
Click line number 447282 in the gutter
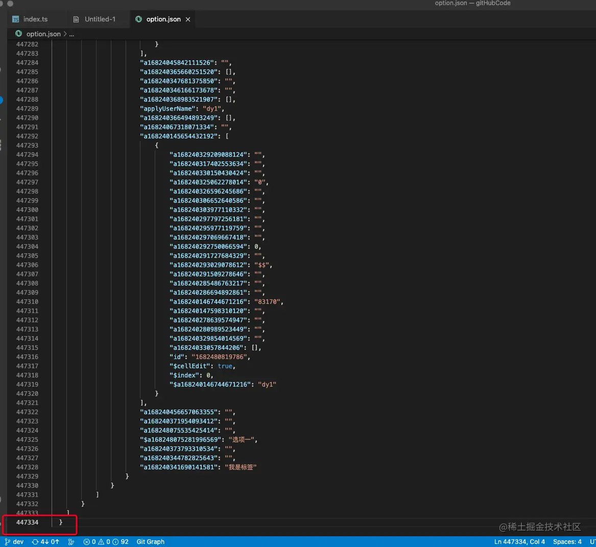[28, 44]
